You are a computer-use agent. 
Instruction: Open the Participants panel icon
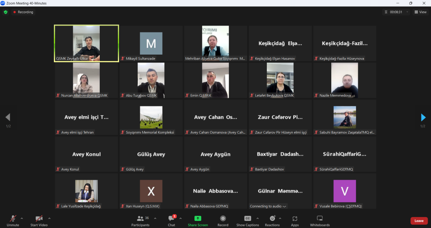point(141,218)
